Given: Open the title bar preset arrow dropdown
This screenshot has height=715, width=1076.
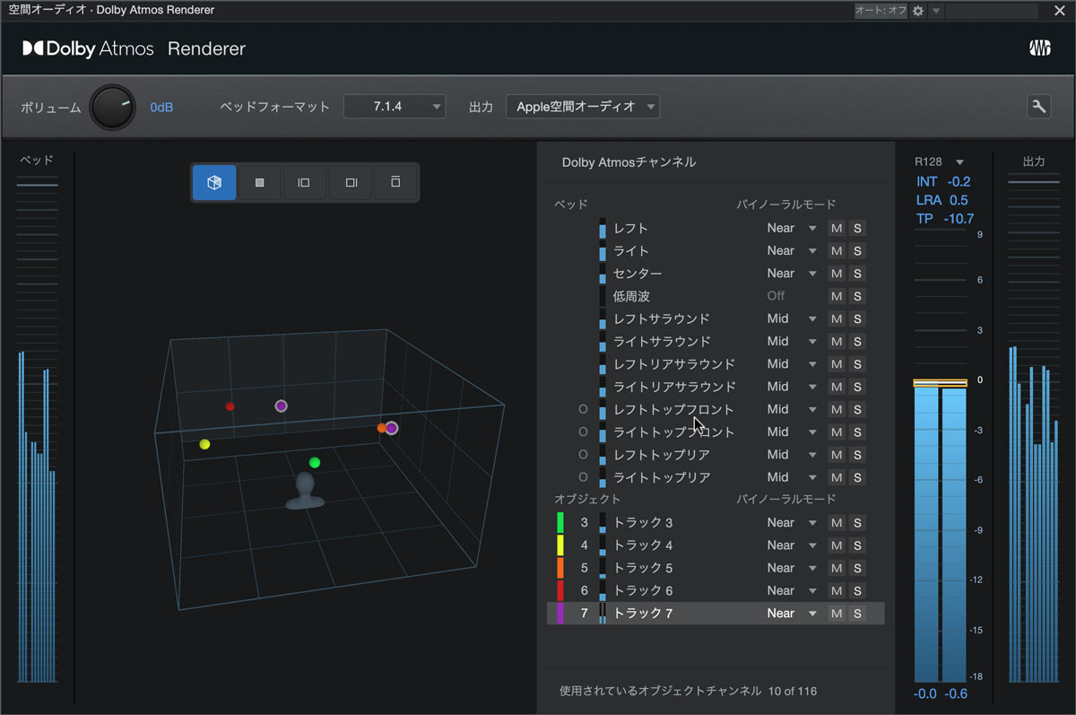Looking at the screenshot, I should click(936, 11).
